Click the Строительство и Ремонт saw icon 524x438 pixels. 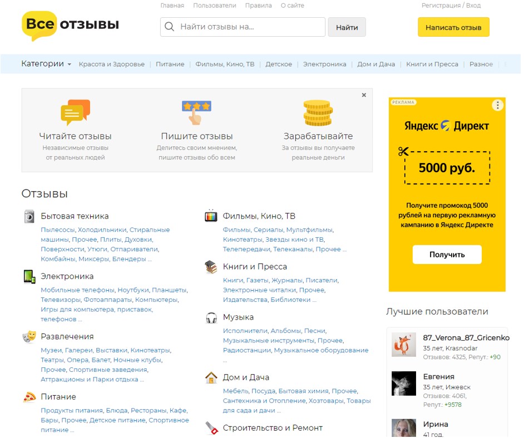click(211, 428)
